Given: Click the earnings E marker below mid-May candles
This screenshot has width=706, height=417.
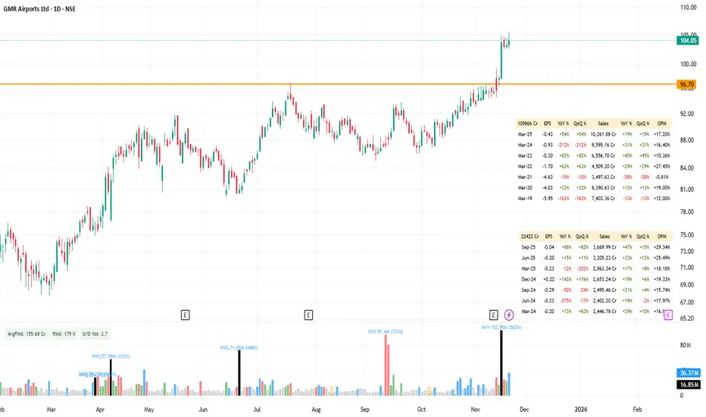Looking at the screenshot, I should (185, 315).
